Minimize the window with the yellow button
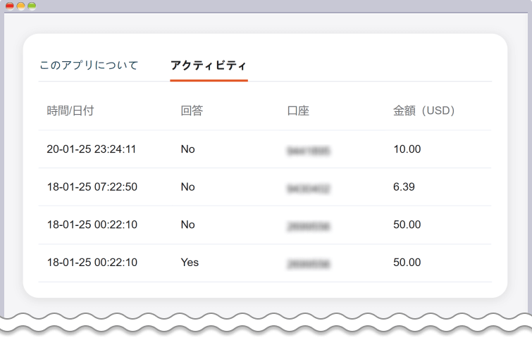 pyautogui.click(x=21, y=6)
